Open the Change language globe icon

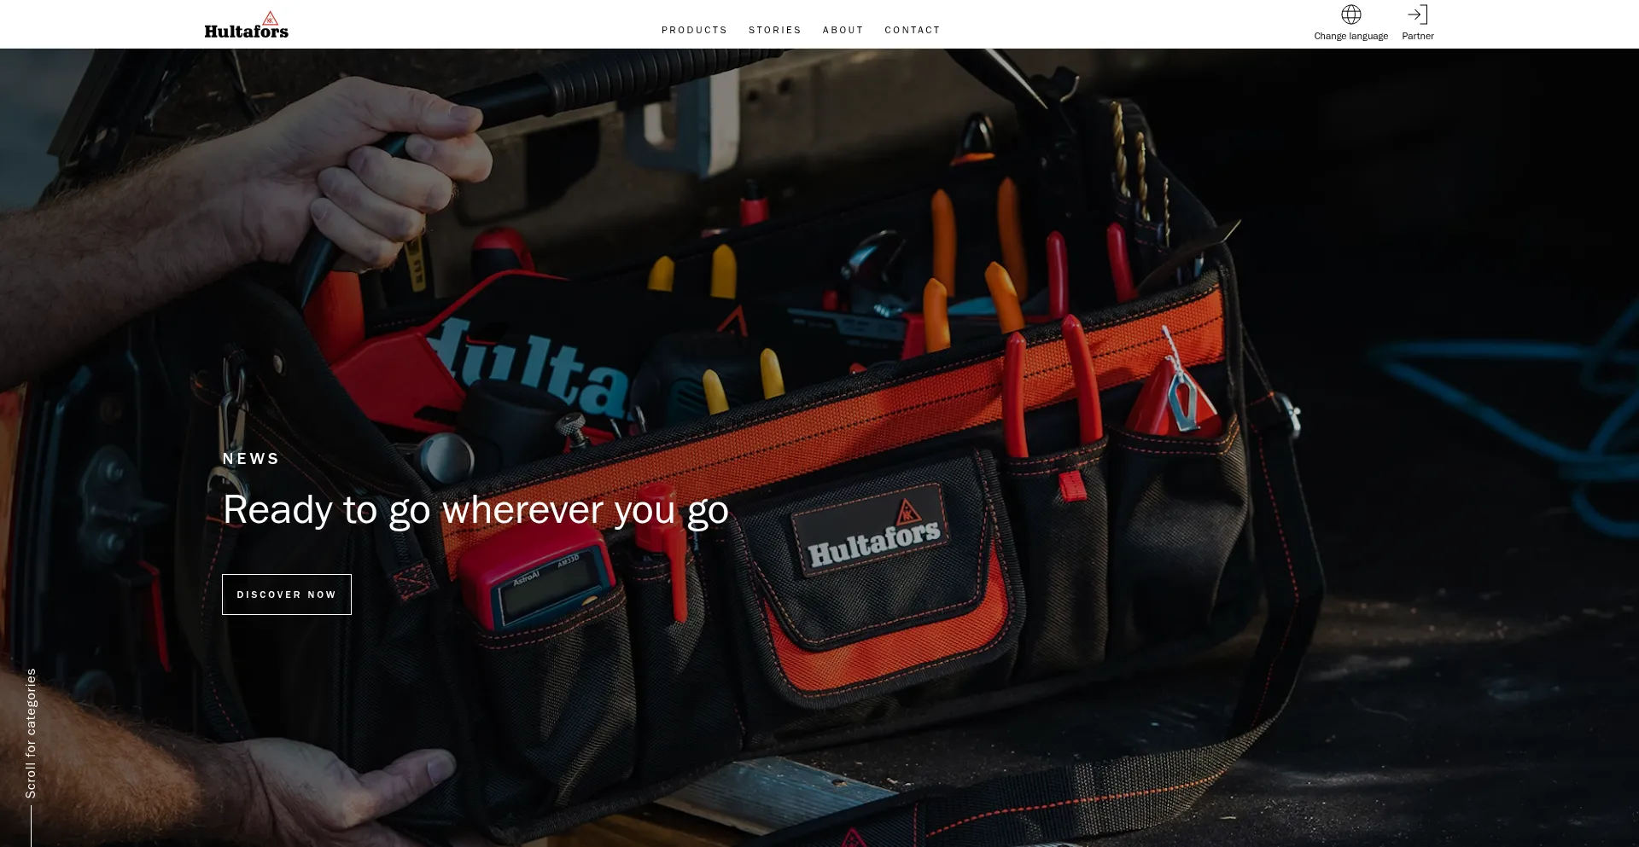[1350, 15]
